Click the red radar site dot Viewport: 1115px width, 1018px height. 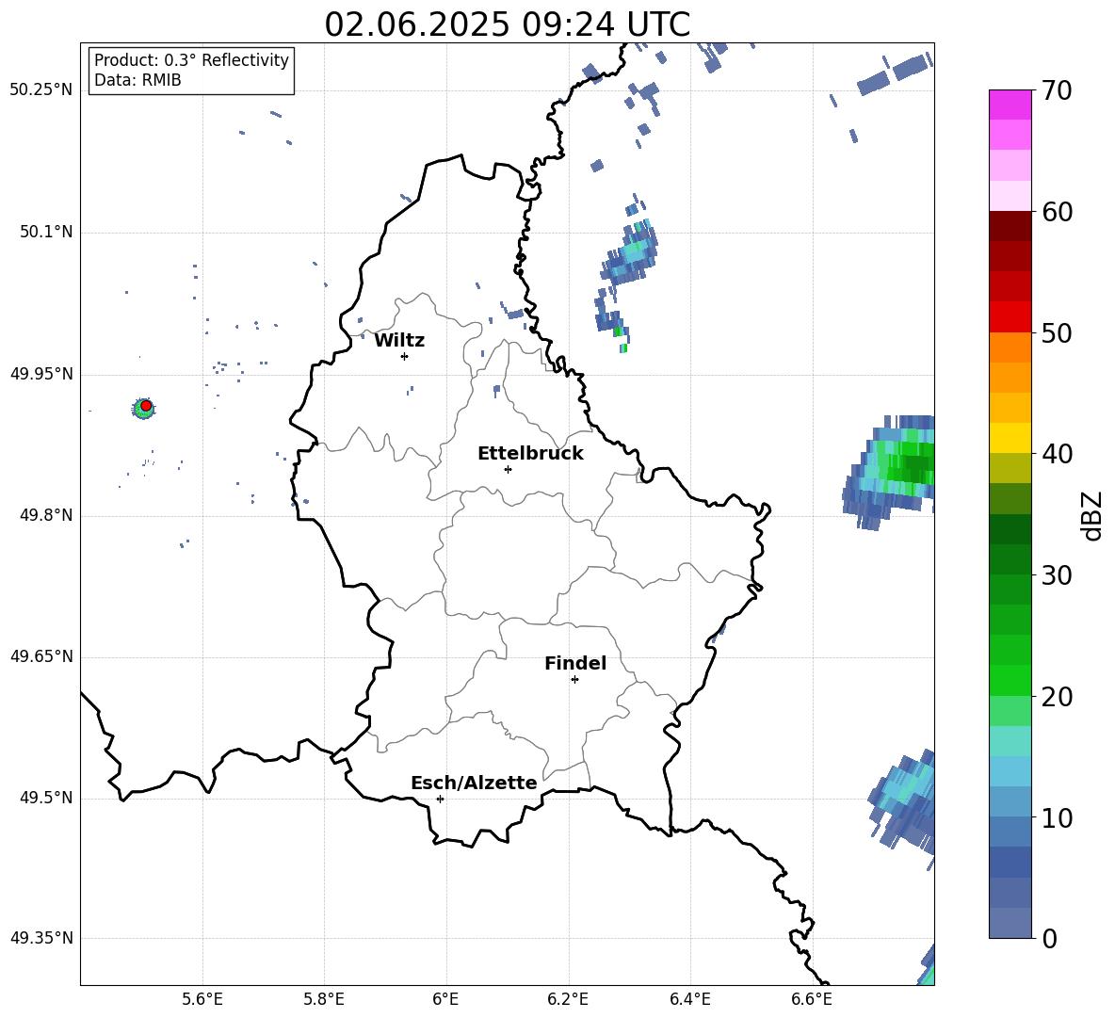[x=146, y=406]
